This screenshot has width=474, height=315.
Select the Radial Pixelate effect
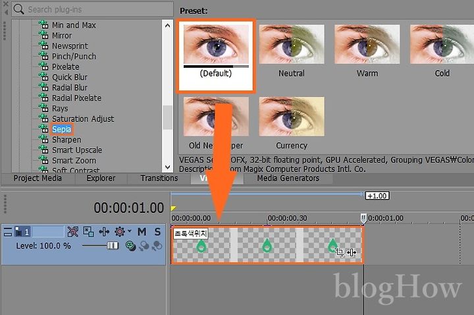coord(76,98)
